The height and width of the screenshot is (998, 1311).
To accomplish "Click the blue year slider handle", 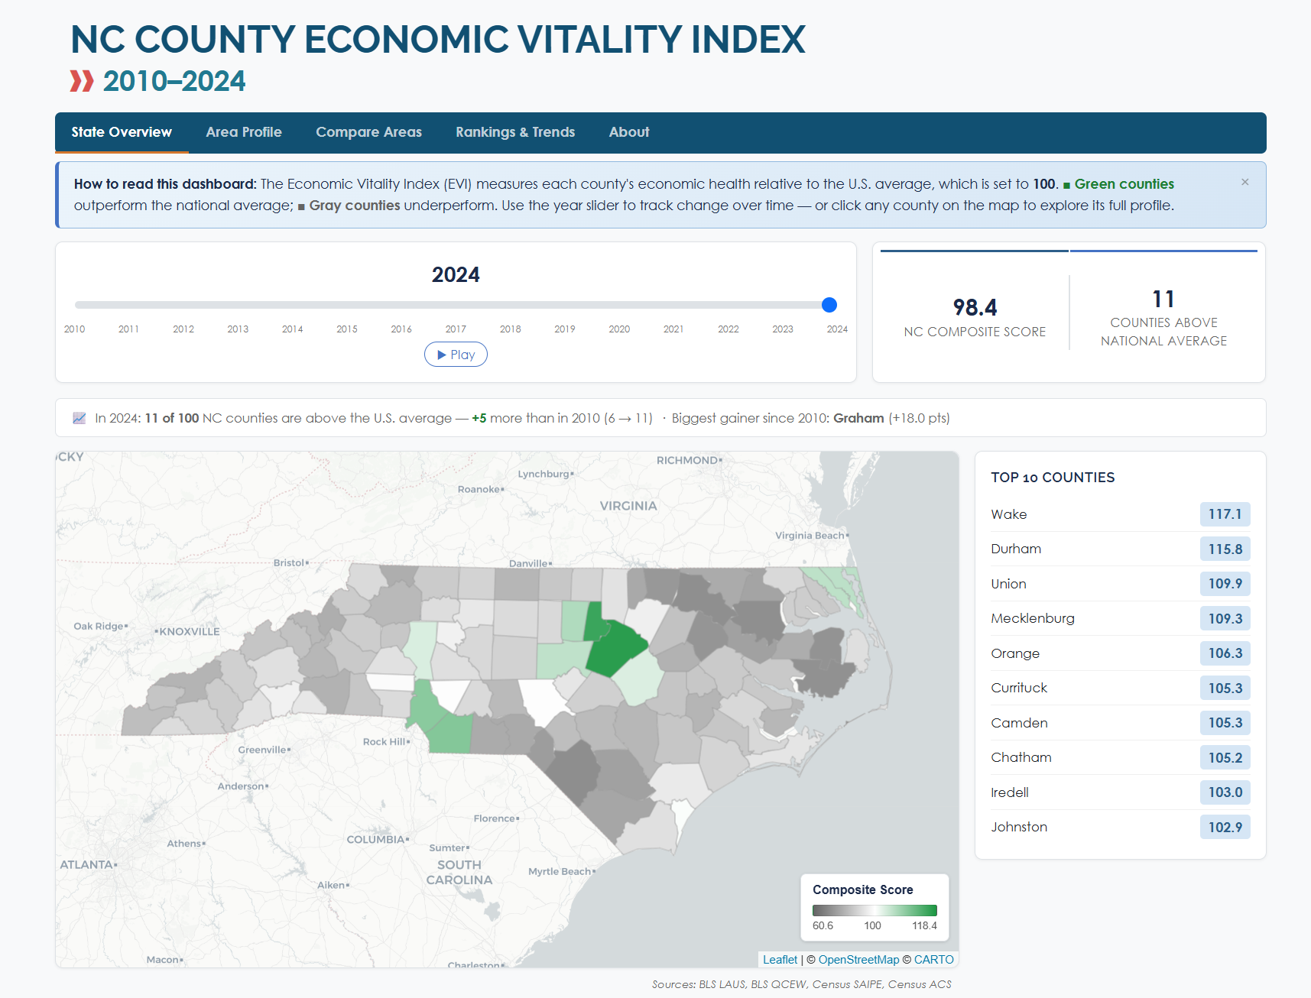I will click(829, 305).
